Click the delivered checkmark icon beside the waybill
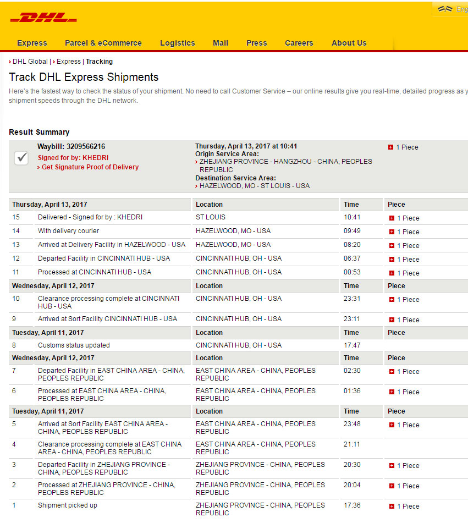This screenshot has width=468, height=523. [x=21, y=157]
